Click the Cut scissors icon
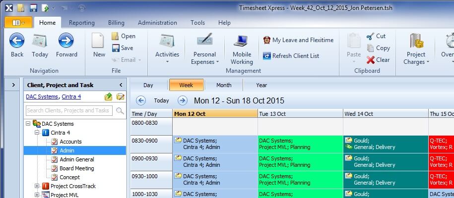 370,36
